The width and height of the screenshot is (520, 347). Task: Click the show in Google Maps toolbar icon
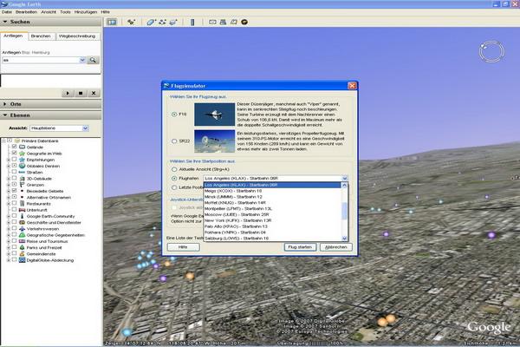pyautogui.click(x=234, y=22)
